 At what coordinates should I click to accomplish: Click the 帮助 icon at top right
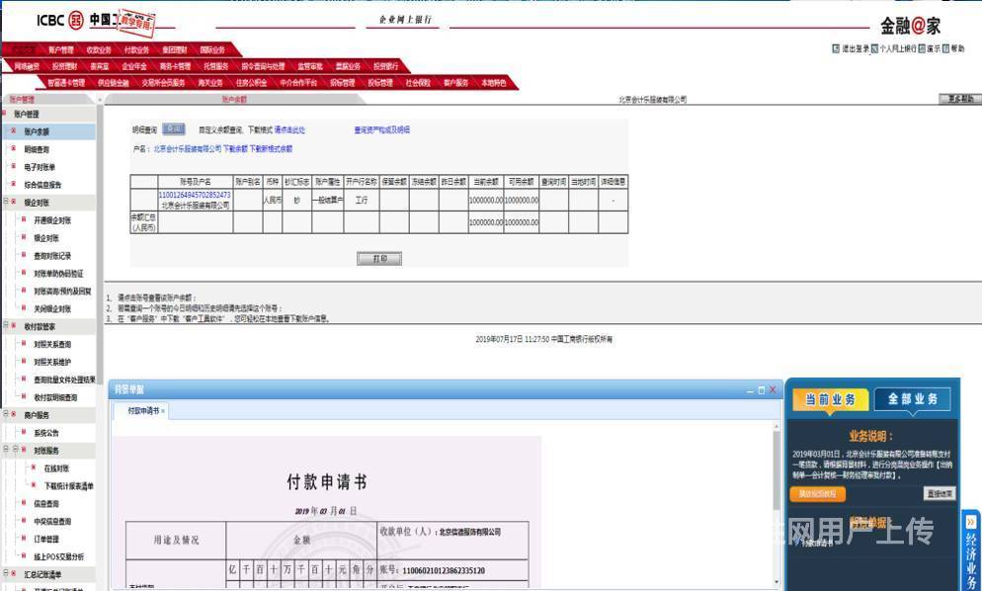pos(945,48)
